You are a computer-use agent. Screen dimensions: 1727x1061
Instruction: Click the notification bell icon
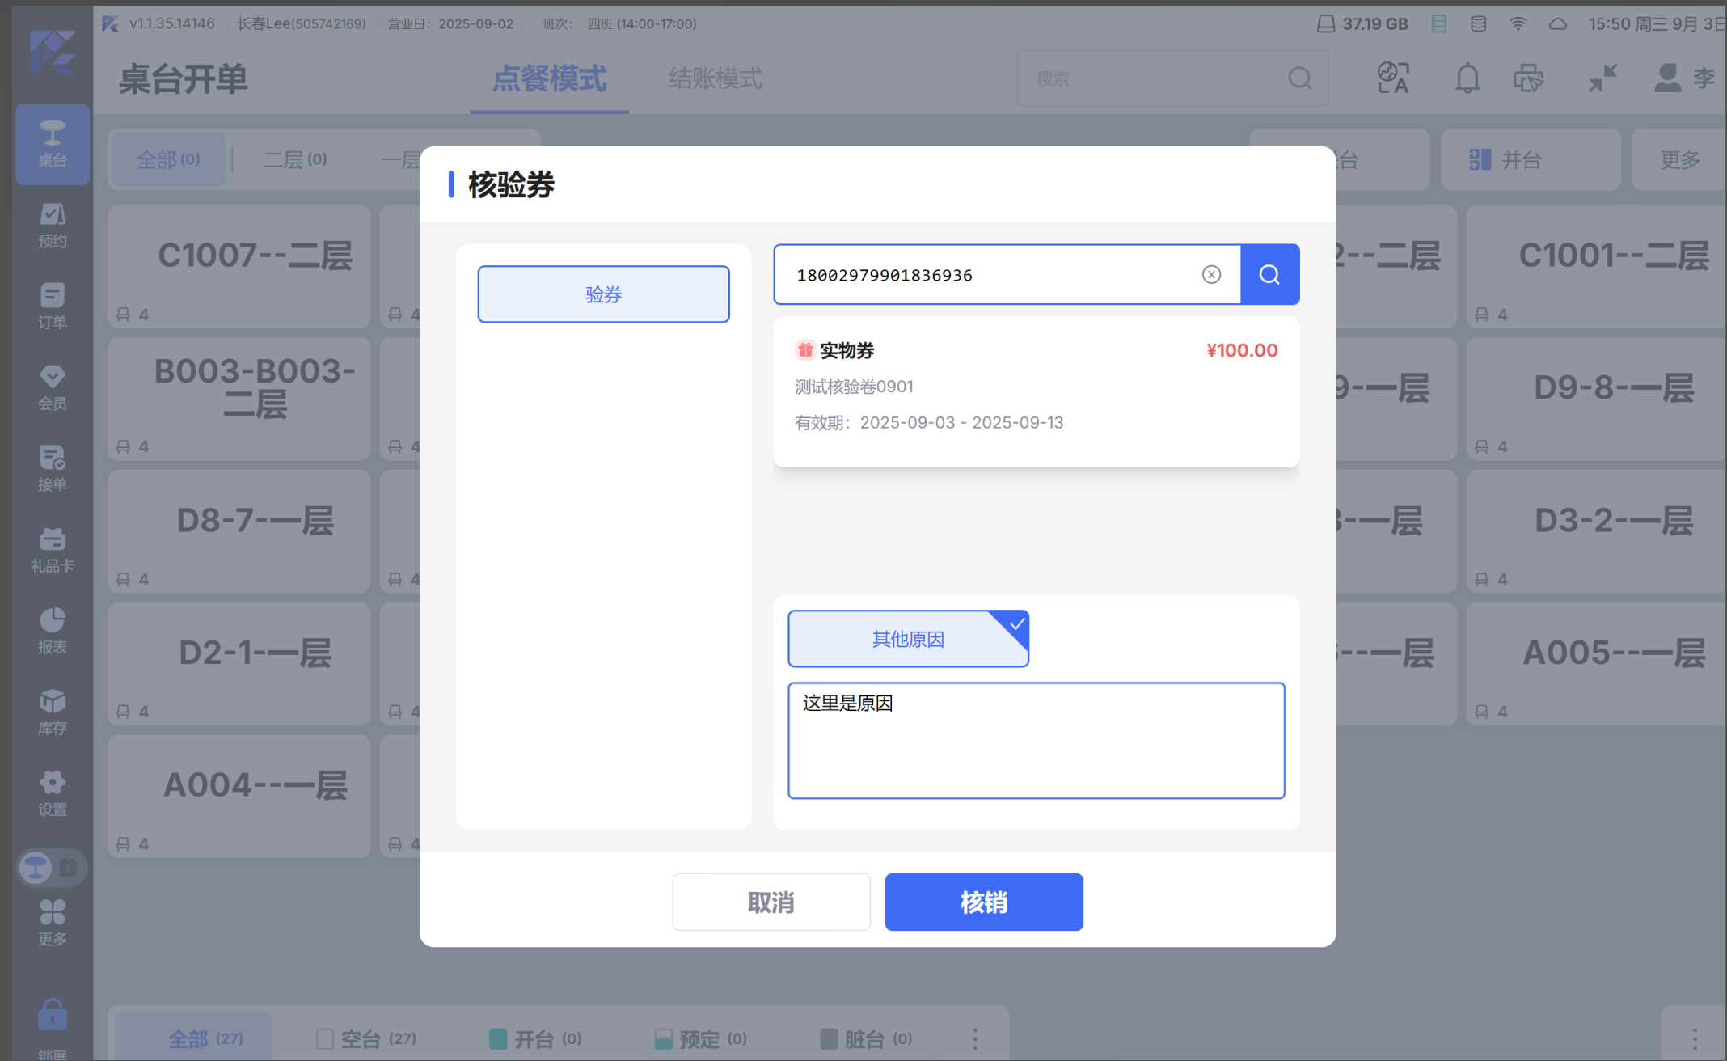pyautogui.click(x=1467, y=78)
